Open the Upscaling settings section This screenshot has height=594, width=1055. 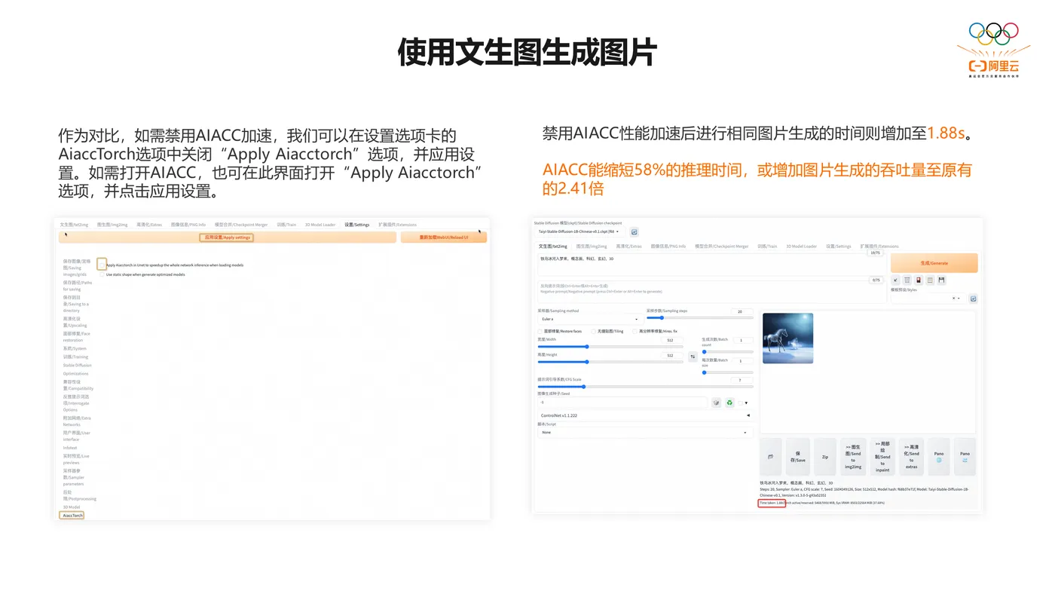(75, 322)
